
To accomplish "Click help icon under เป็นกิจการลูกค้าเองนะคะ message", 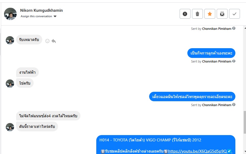I will 234,61.
